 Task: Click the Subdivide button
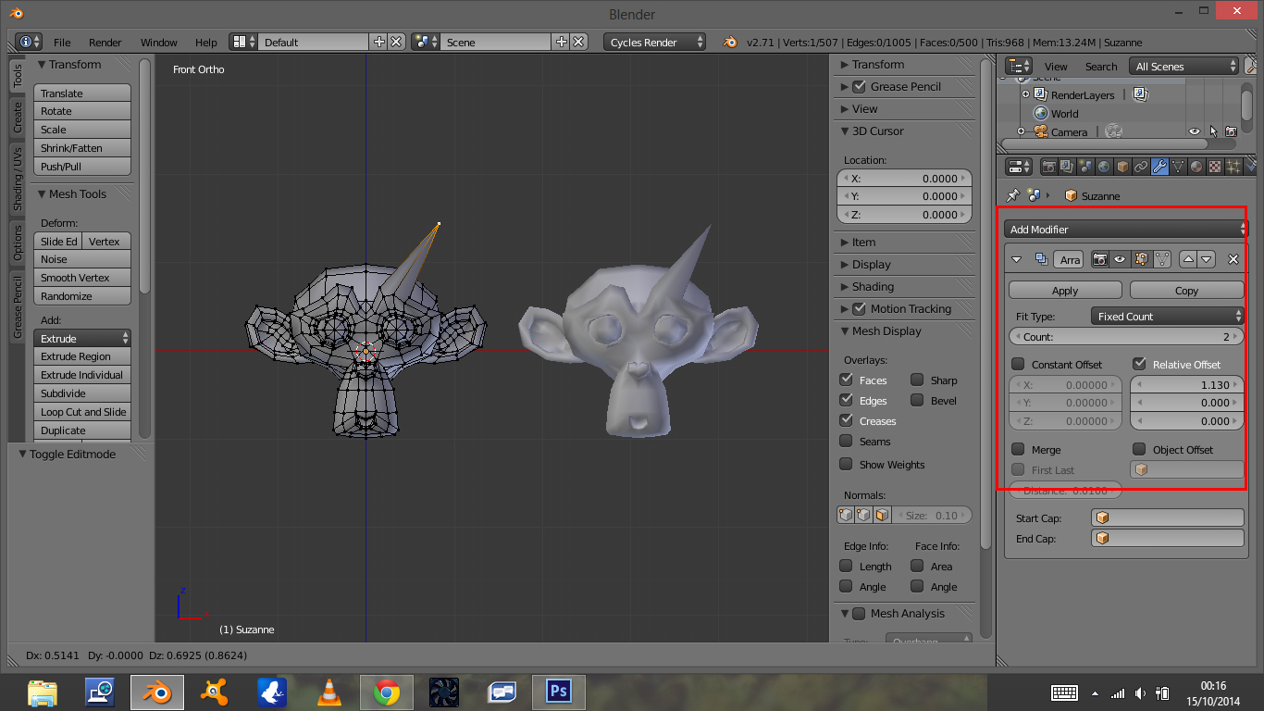82,393
